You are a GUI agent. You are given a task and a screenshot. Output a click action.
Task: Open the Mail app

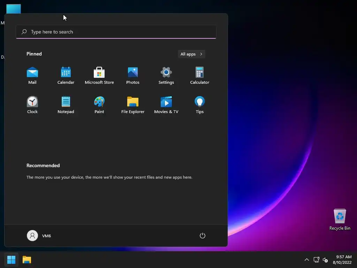32,76
